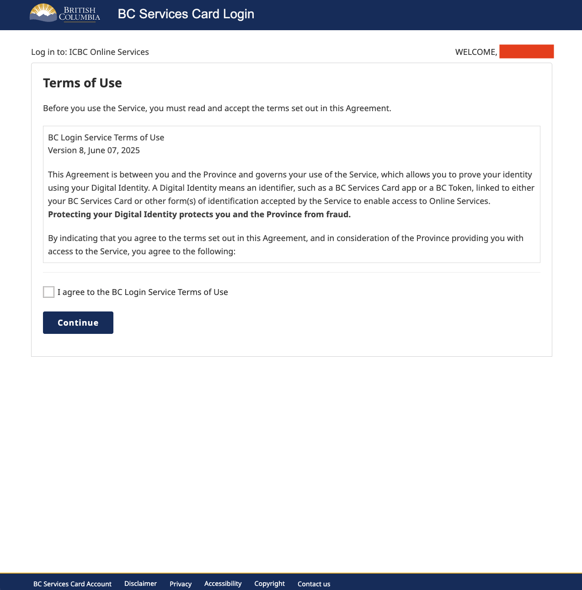Screen dimensions: 582x590
Task: Open the Accessibility footer link
Action: tap(223, 584)
